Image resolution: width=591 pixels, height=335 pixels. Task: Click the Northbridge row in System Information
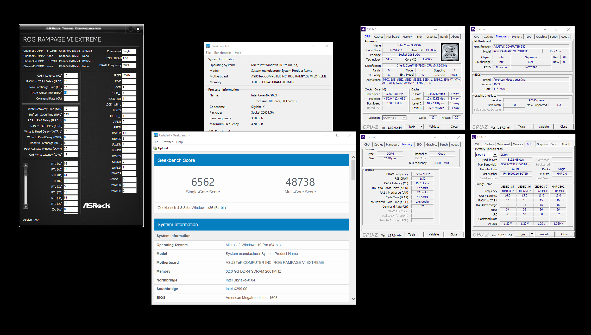[x=252, y=280]
